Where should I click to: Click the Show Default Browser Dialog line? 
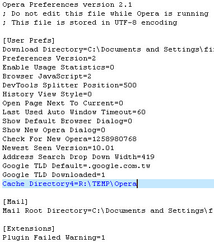pyautogui.click(x=67, y=121)
